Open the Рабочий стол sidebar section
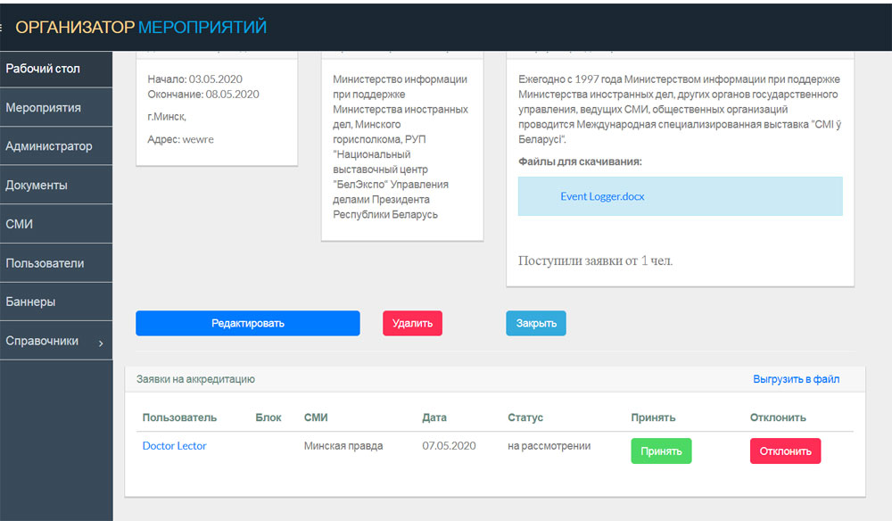The width and height of the screenshot is (892, 521). click(55, 69)
